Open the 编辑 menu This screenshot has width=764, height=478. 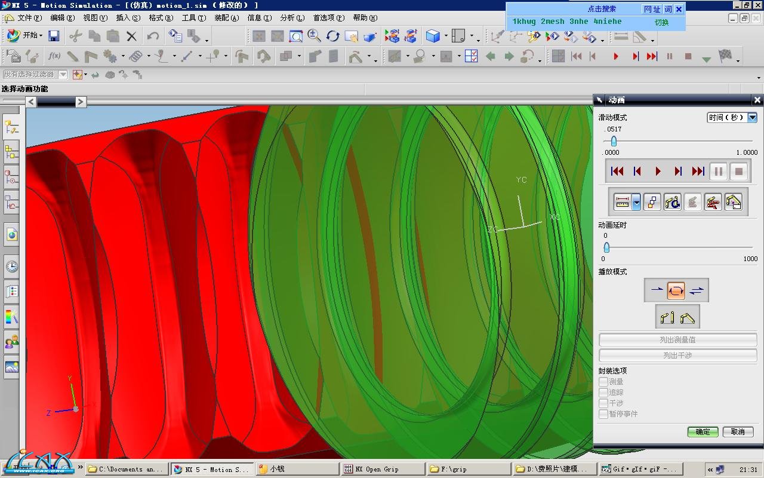click(63, 18)
